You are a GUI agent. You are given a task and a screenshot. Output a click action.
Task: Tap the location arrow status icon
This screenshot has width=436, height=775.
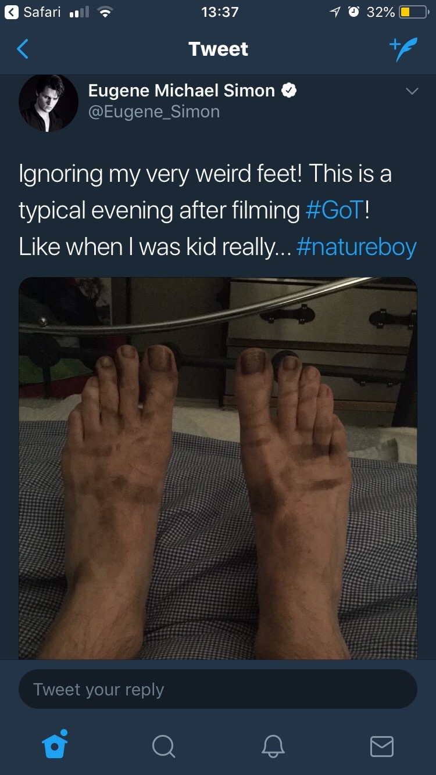click(335, 12)
